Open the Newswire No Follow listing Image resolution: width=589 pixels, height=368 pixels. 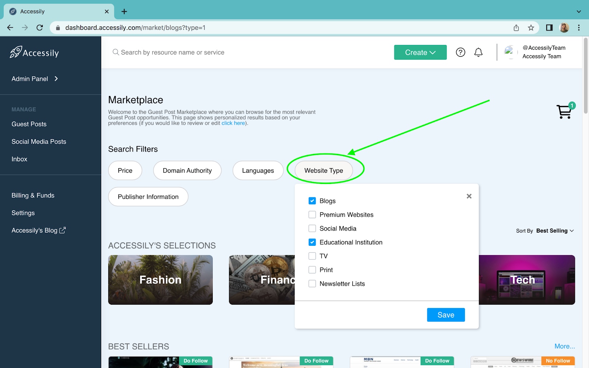click(x=523, y=362)
